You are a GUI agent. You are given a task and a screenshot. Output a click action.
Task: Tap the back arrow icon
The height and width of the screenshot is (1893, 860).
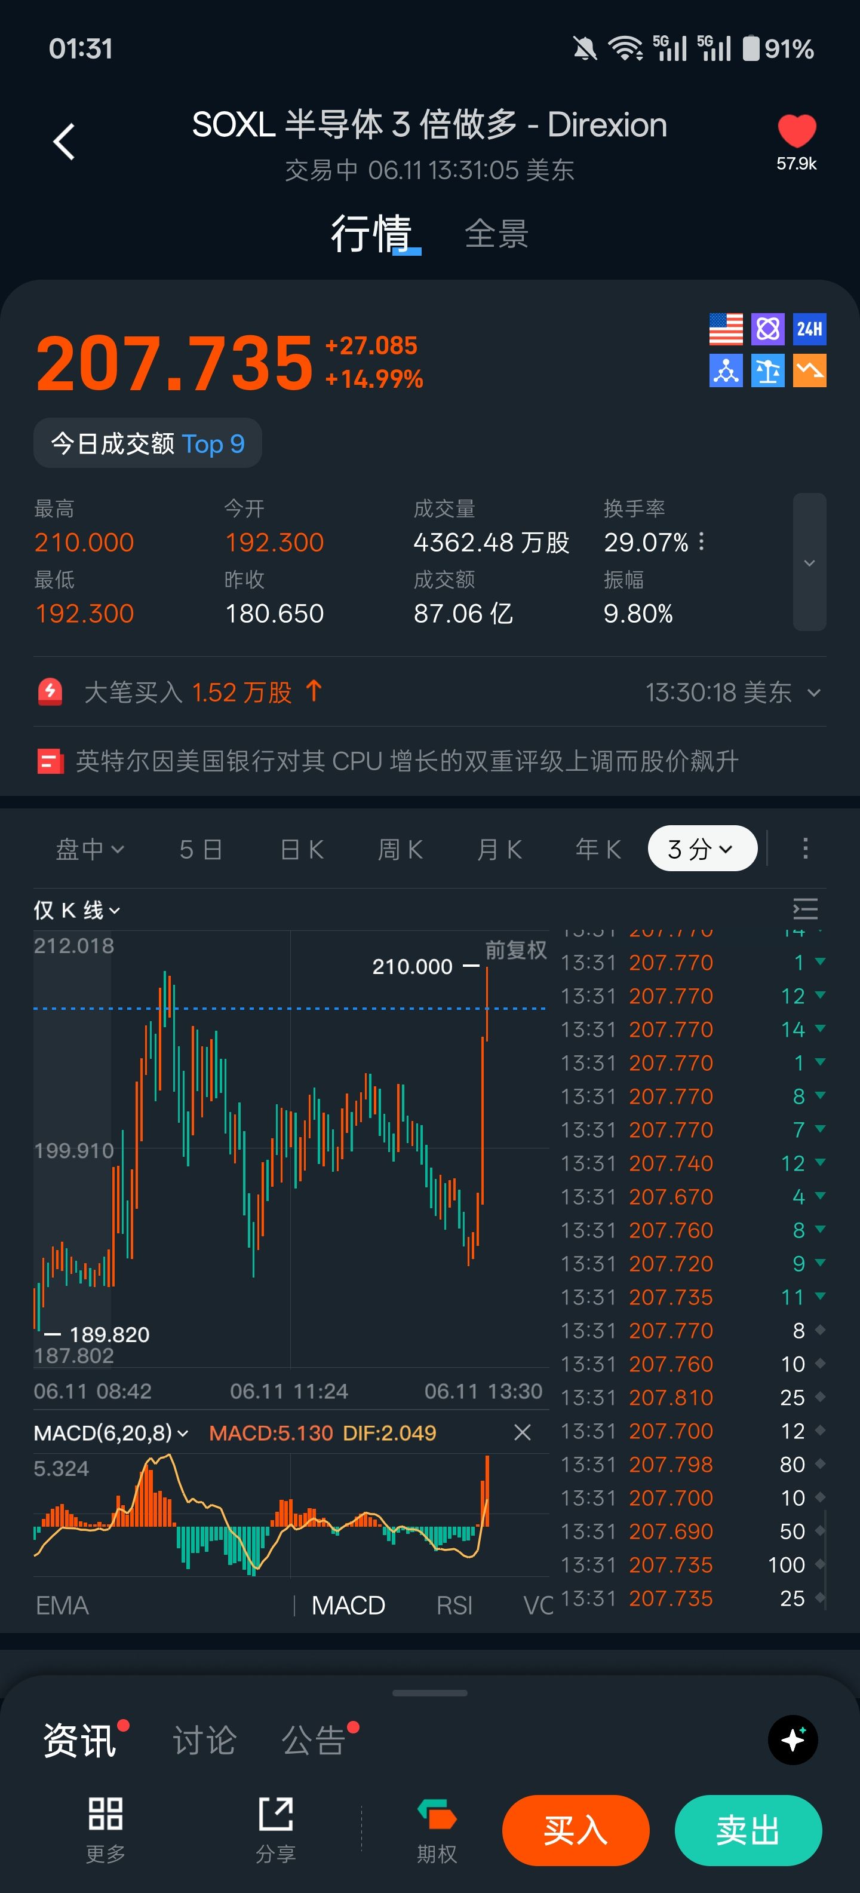64,141
